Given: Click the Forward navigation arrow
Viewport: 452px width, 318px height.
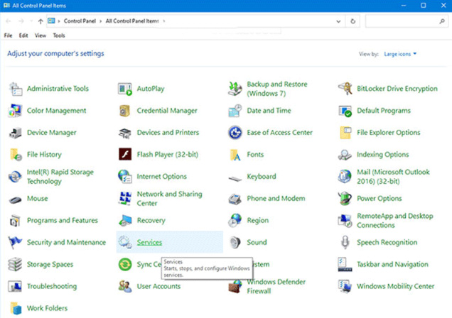Looking at the screenshot, I should [x=21, y=21].
